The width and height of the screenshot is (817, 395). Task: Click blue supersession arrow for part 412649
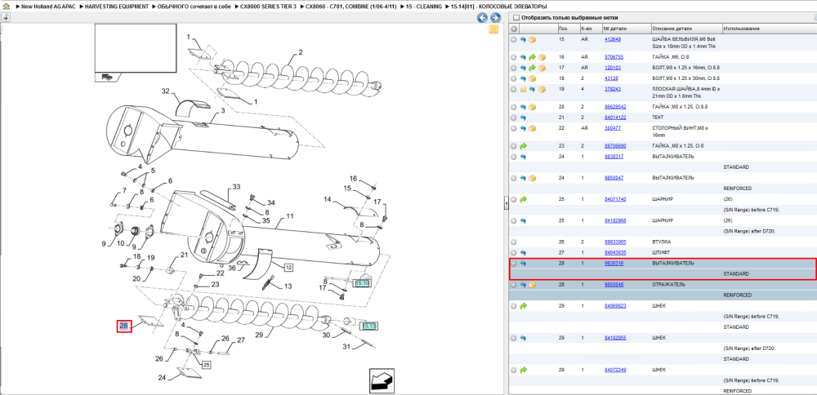523,39
